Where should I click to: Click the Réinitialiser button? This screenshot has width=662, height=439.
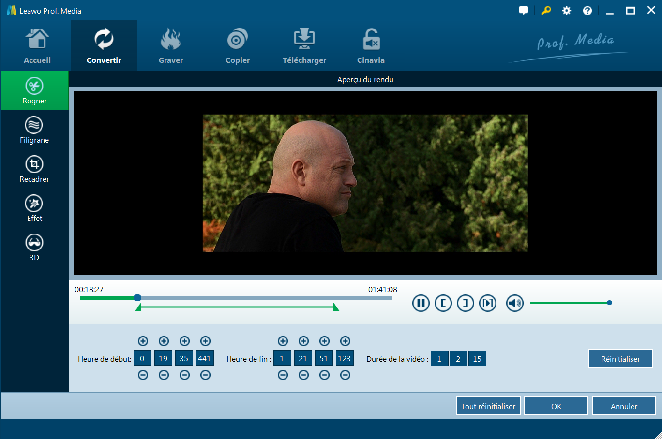click(620, 359)
